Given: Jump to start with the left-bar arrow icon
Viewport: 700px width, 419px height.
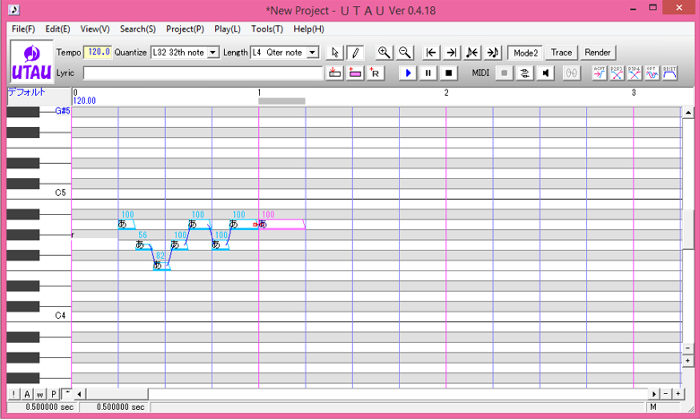Looking at the screenshot, I should [431, 53].
